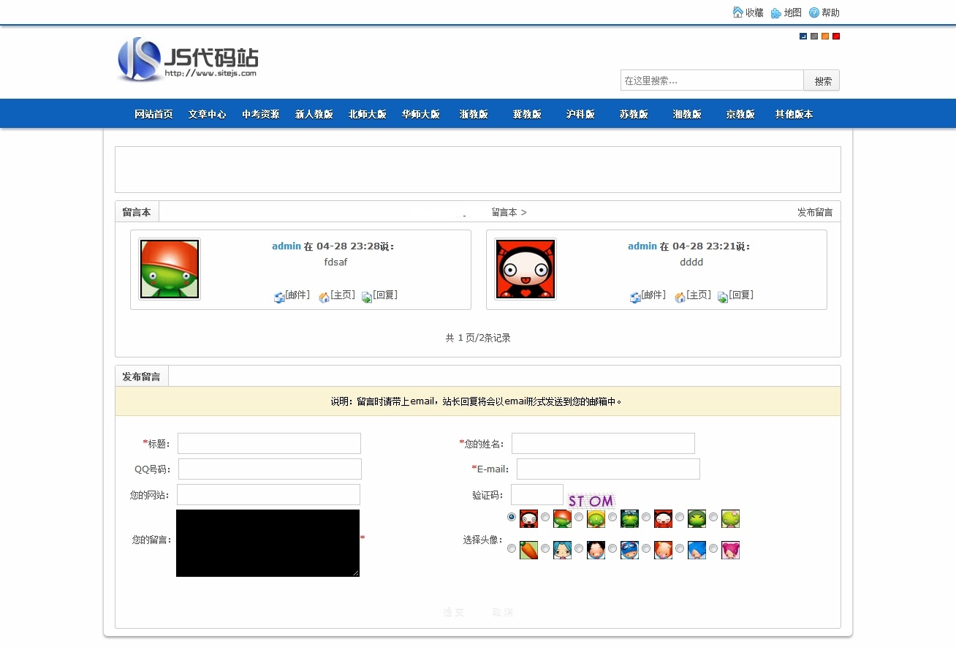This screenshot has height=647, width=956.
Task: Select the radio button for the carrot avatar
Action: 512,548
